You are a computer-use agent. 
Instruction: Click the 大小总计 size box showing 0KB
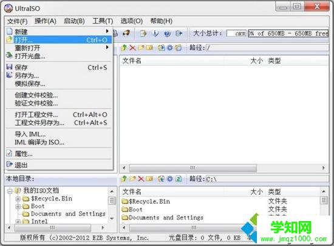click(236, 33)
